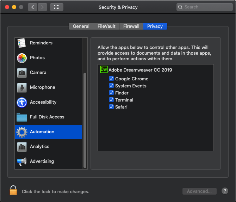The height and width of the screenshot is (202, 236).
Task: Switch to the Firewall tab
Action: click(131, 26)
